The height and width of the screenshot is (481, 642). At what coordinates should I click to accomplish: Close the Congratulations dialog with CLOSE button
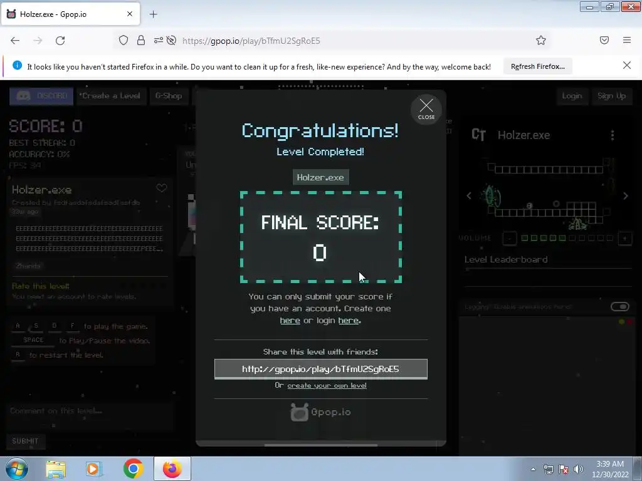click(426, 109)
